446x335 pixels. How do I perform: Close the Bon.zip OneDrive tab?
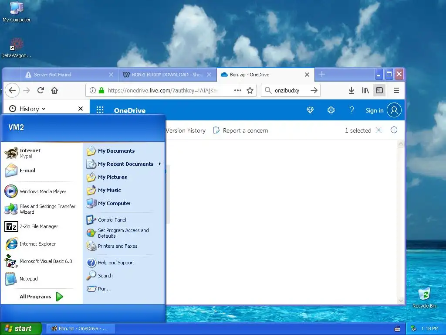[307, 75]
